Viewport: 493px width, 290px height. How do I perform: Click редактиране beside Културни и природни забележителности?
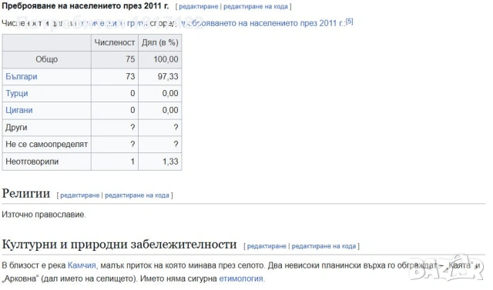267,246
